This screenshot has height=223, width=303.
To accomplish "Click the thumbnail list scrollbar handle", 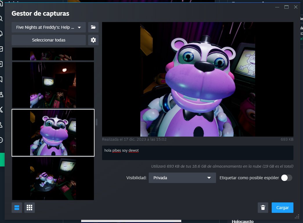I will click(97, 122).
